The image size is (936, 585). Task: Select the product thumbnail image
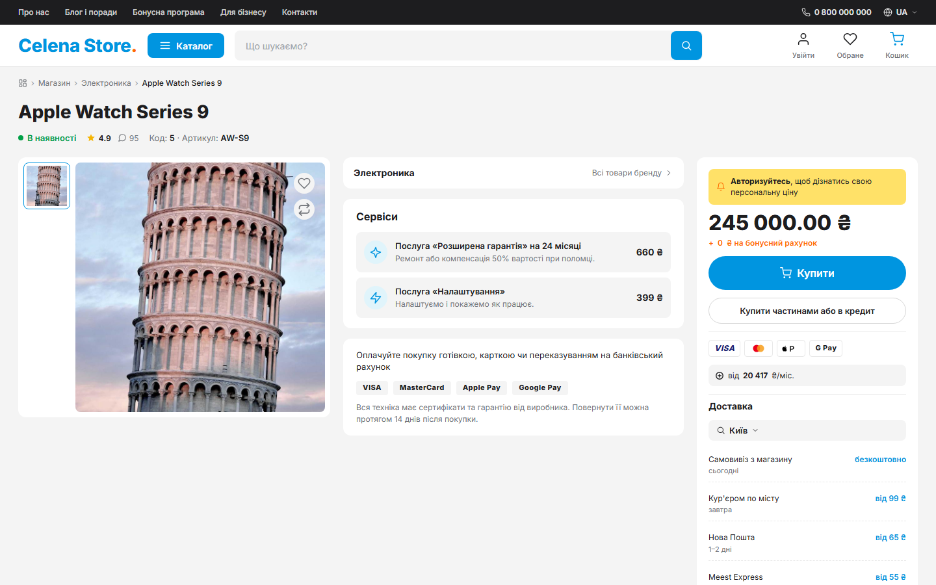pyautogui.click(x=47, y=186)
